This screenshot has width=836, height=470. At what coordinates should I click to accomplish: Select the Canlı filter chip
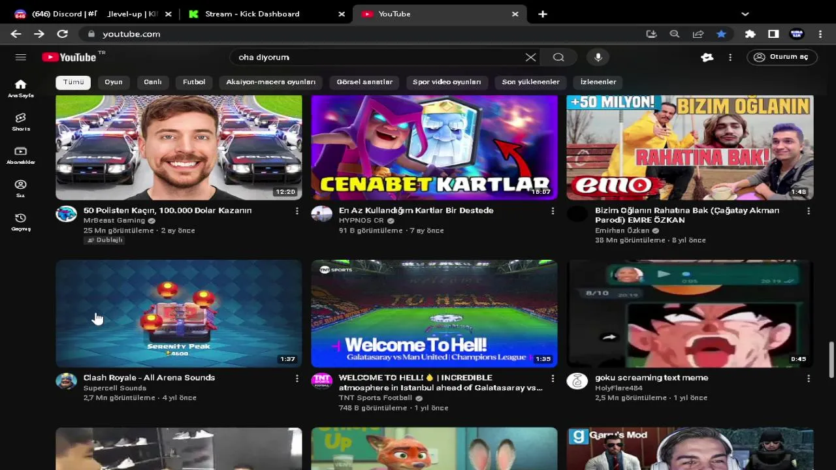(153, 82)
